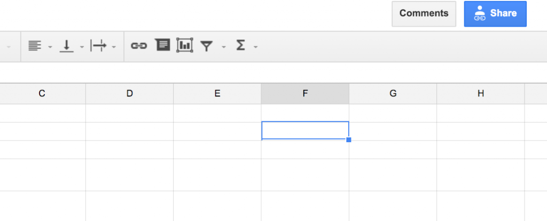Select column D header

point(129,94)
